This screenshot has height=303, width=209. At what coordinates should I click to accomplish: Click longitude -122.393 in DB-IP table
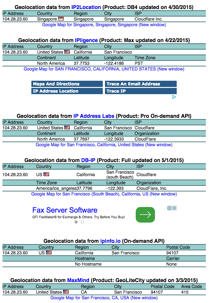click(115, 188)
